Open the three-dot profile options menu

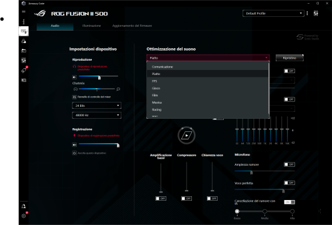pos(307,13)
